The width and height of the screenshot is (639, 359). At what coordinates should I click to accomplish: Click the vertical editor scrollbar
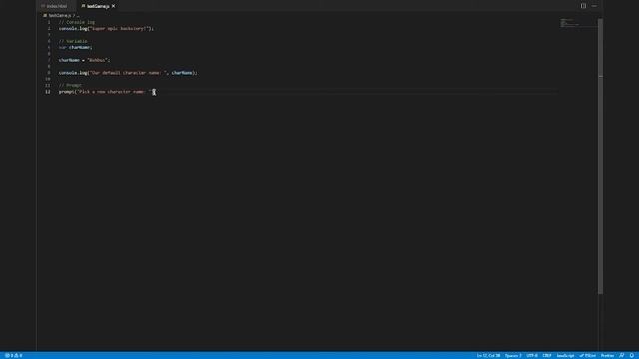click(600, 157)
